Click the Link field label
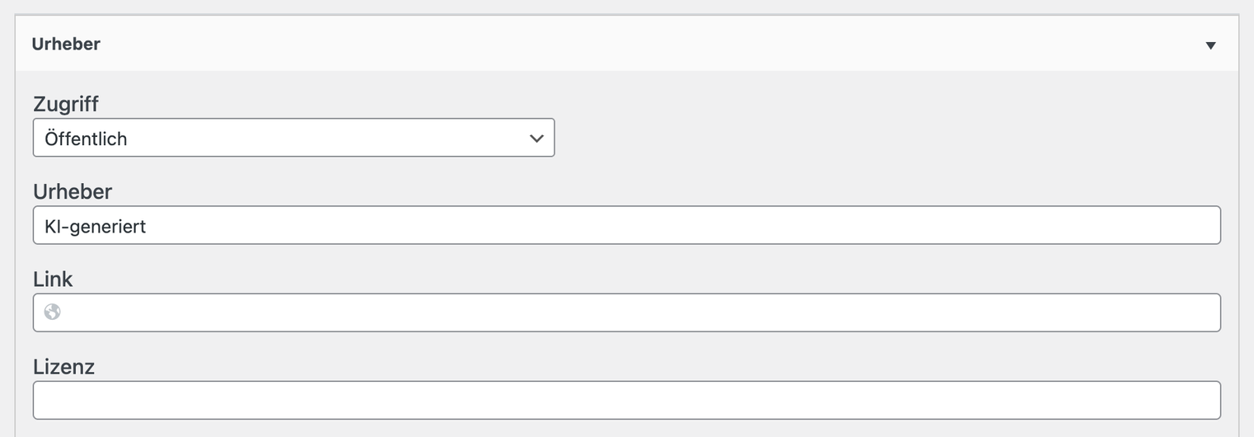 coord(53,280)
